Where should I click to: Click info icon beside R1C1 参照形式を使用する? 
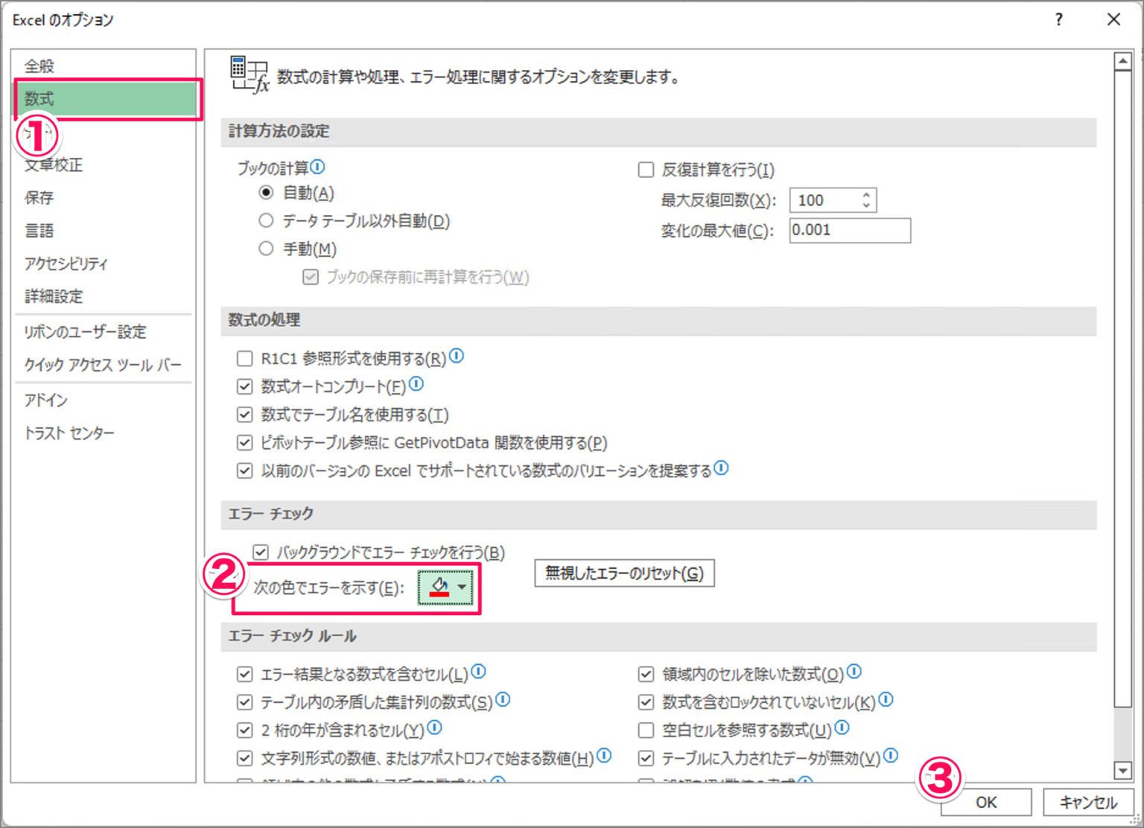pyautogui.click(x=457, y=356)
